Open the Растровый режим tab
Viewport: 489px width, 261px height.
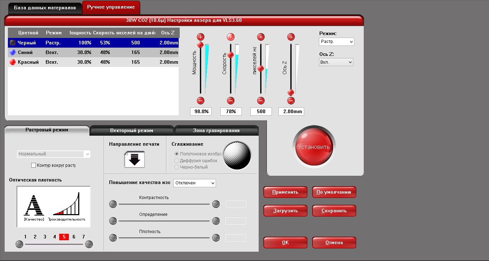point(47,130)
